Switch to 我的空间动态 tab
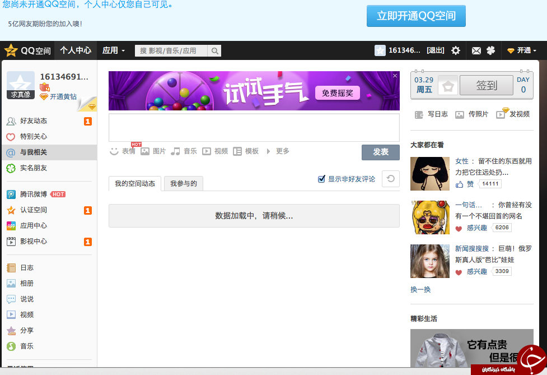The width and height of the screenshot is (547, 375). (x=135, y=184)
